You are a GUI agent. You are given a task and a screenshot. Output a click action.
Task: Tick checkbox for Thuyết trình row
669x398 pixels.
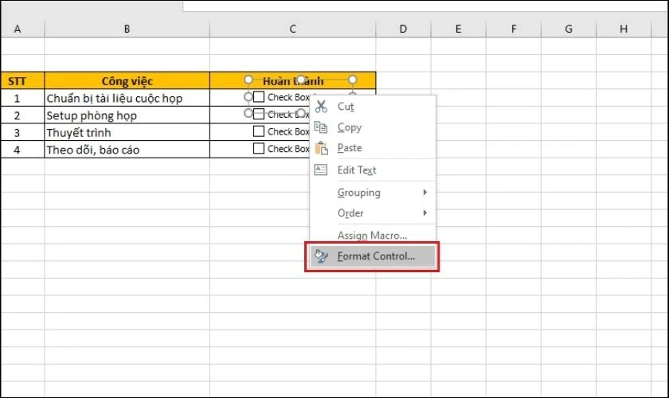click(259, 131)
